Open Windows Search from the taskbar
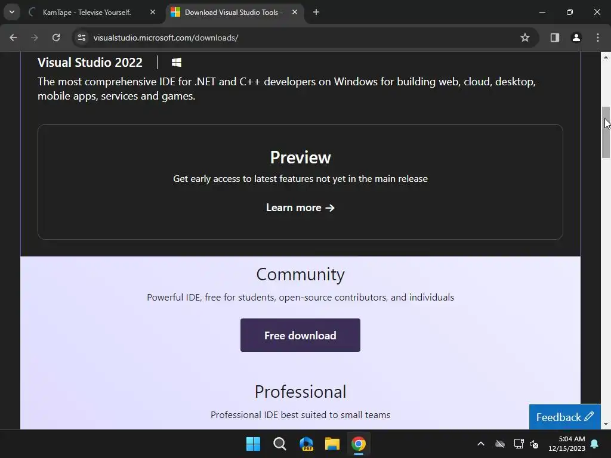Image resolution: width=611 pixels, height=458 pixels. pos(279,444)
